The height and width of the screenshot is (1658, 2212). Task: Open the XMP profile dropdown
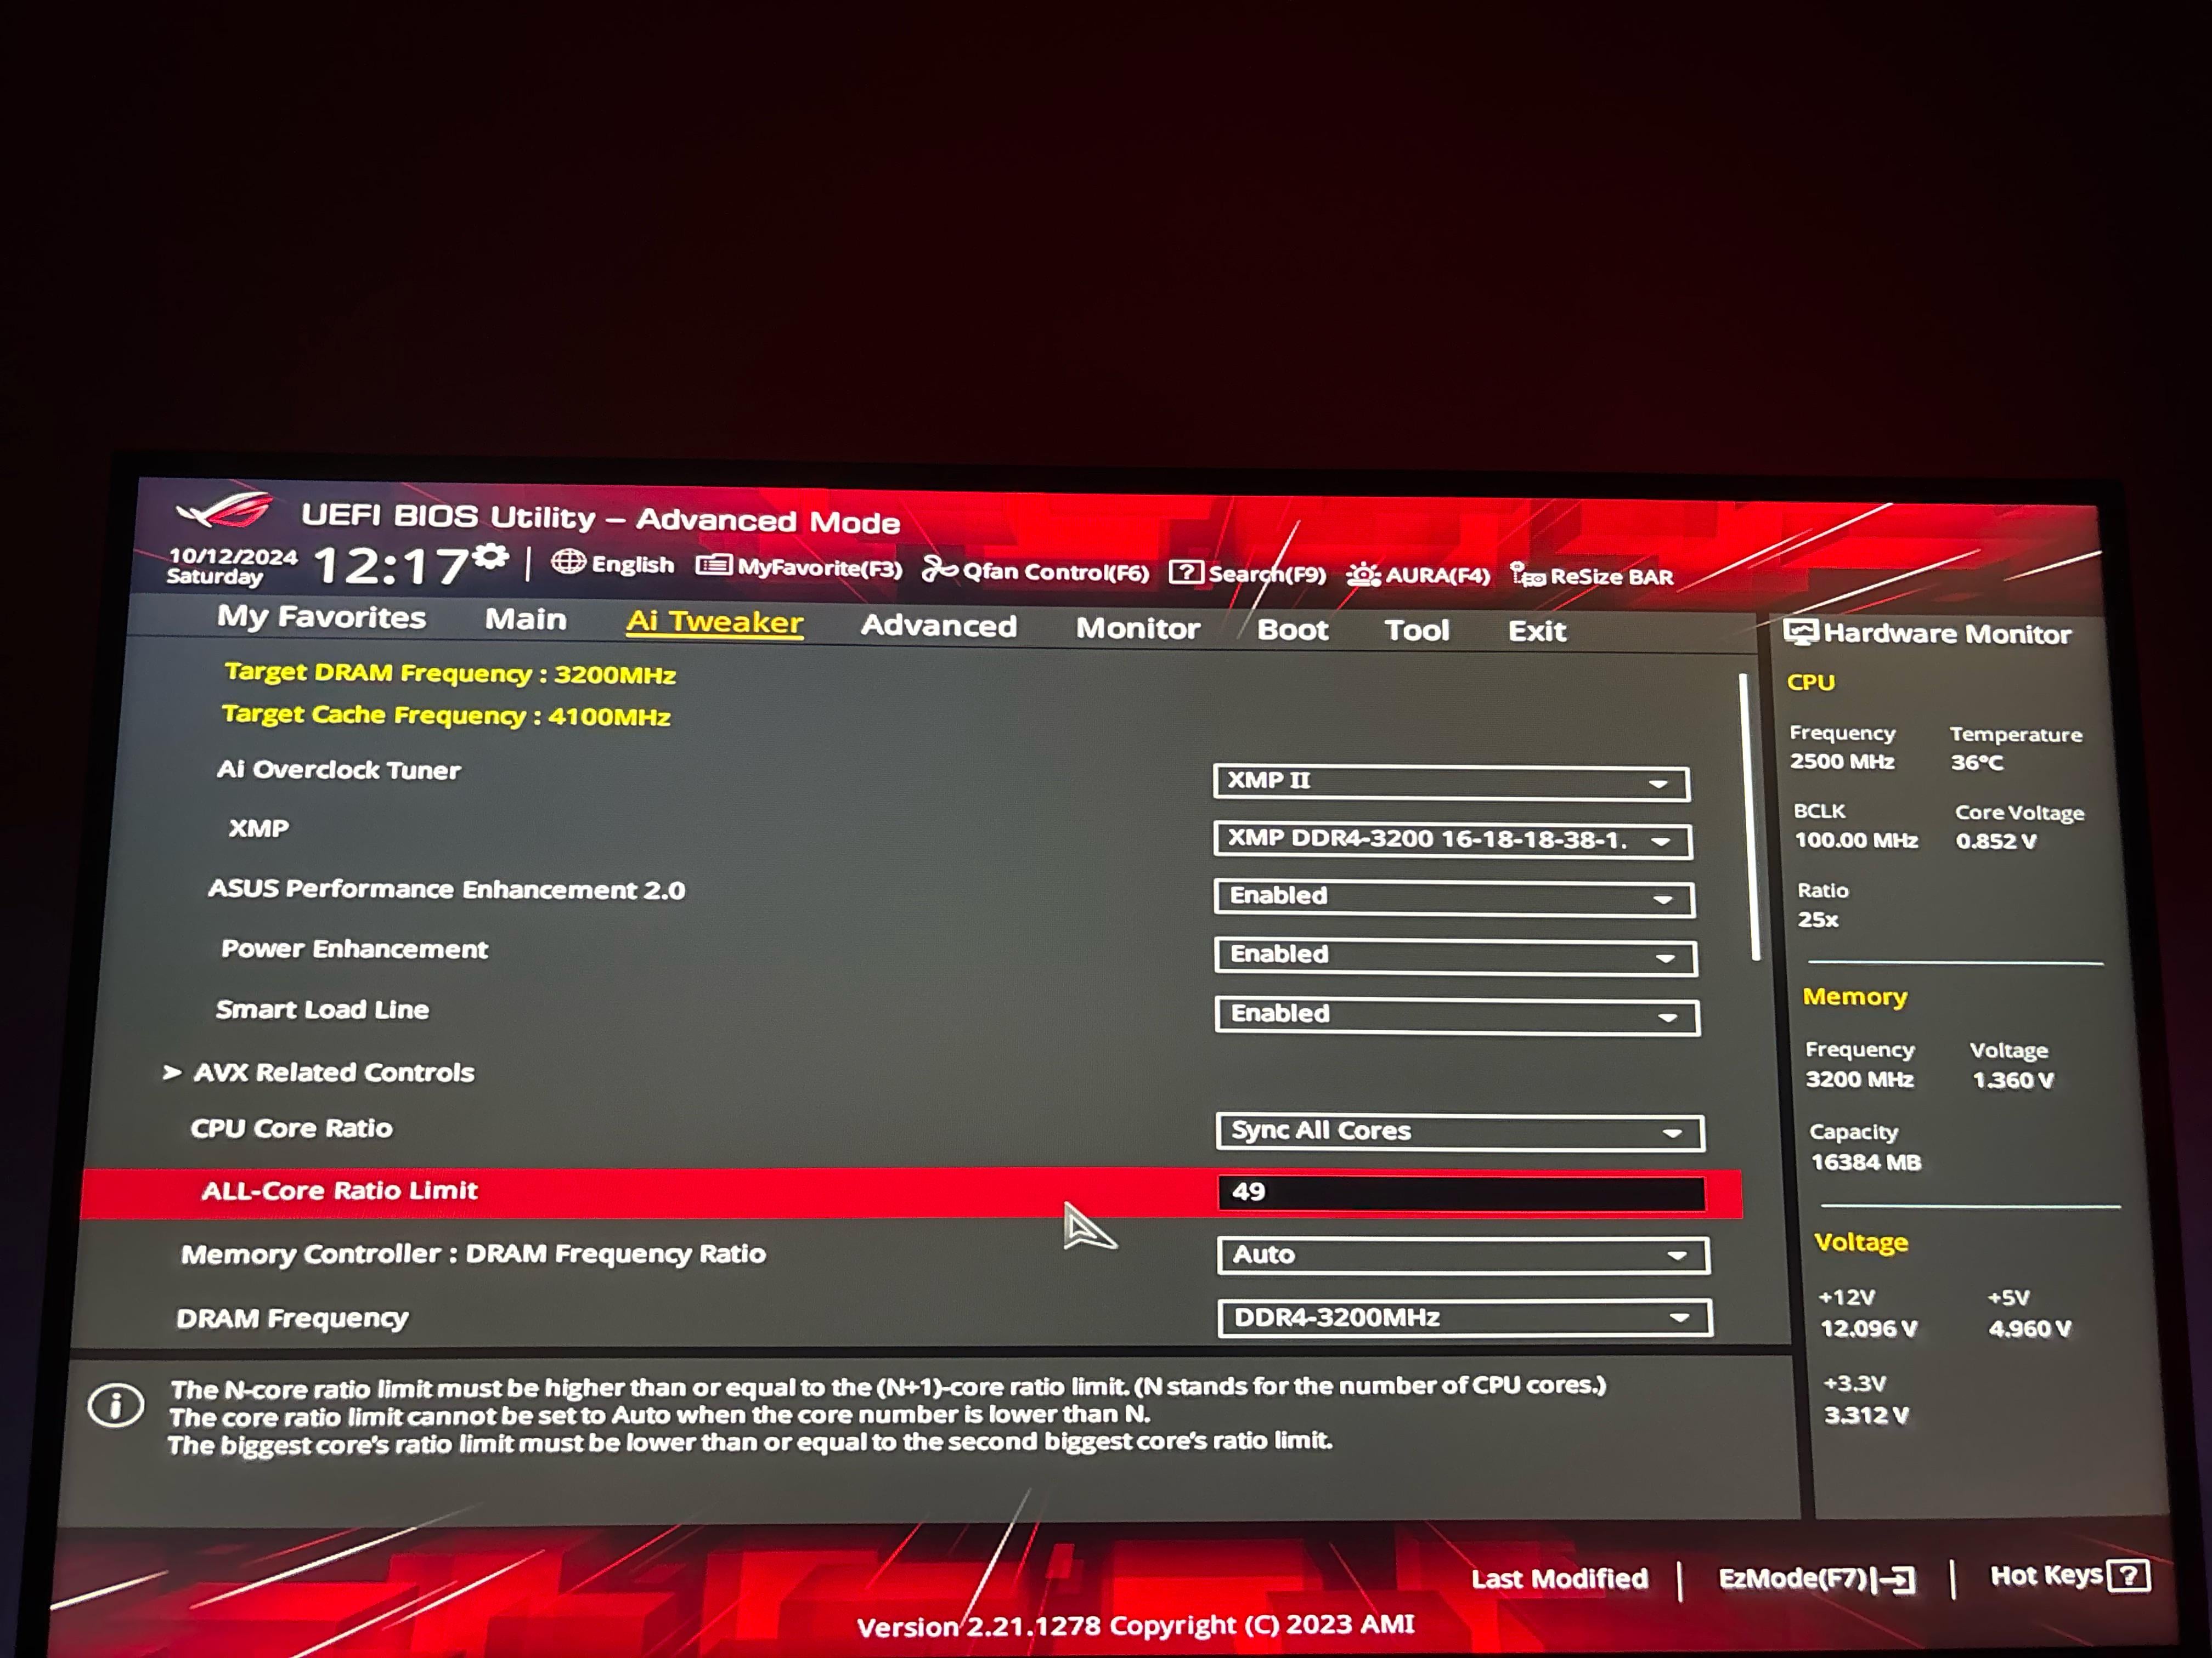[x=1452, y=841]
